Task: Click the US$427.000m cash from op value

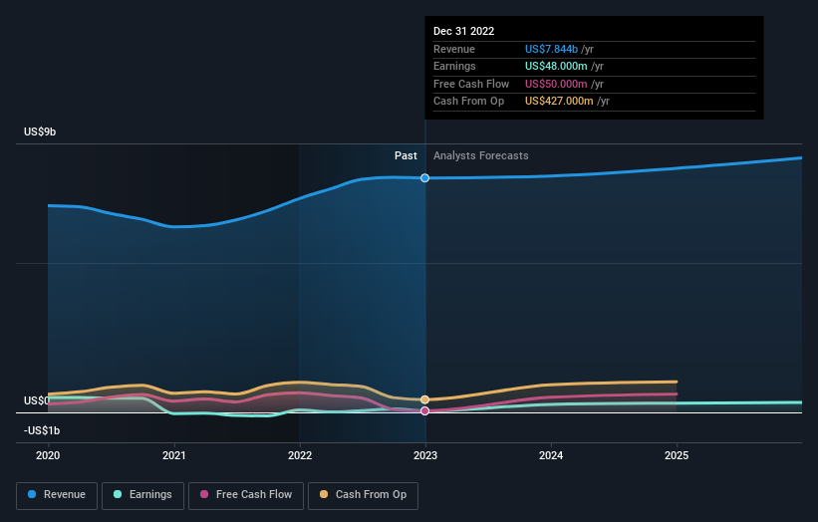Action: tap(559, 102)
